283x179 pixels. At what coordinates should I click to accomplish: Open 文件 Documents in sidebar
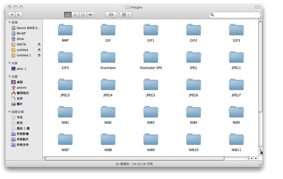coord(17,98)
